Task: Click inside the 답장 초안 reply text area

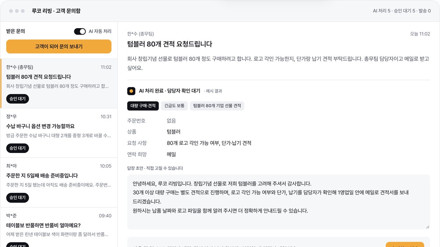Action: [278, 202]
